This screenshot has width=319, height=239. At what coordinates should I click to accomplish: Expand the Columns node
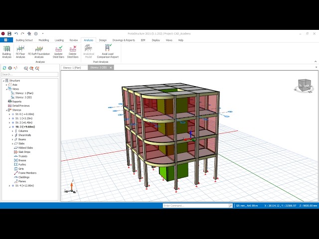coord(12,131)
